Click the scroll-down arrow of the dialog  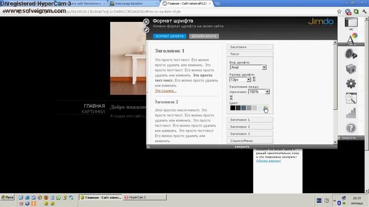(x=335, y=142)
